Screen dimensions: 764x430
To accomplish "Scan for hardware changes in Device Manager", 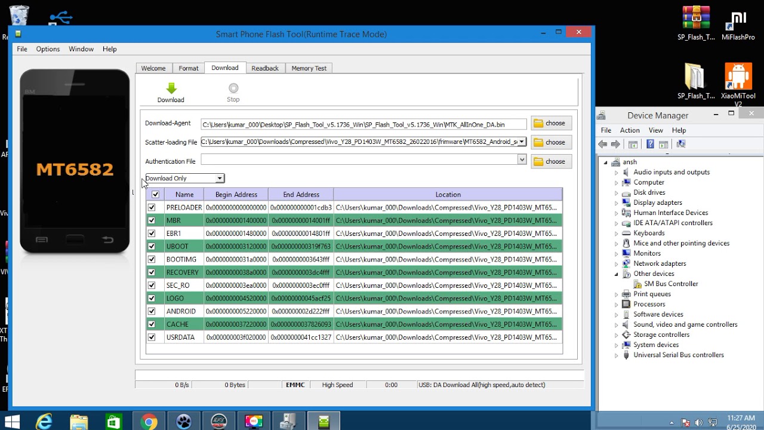I will (680, 144).
